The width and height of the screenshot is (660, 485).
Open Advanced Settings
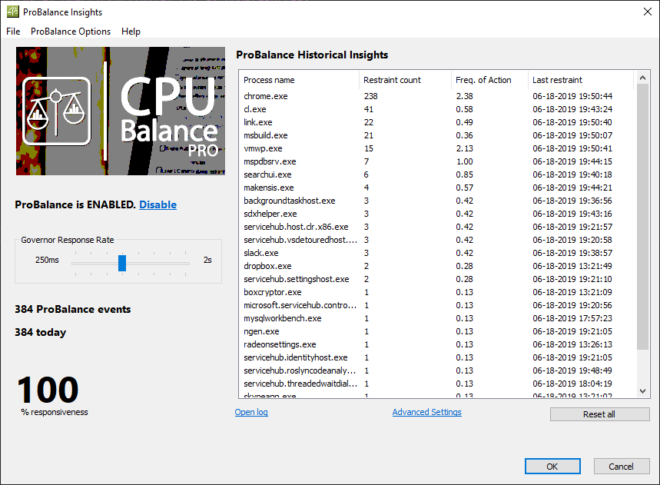tap(426, 412)
